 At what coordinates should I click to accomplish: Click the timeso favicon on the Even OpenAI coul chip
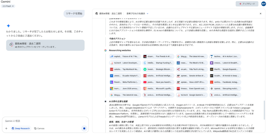pyautogui.click(x=178, y=89)
